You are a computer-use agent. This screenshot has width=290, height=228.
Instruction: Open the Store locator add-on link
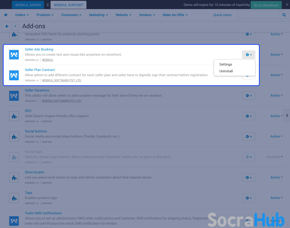pyautogui.click(x=35, y=172)
